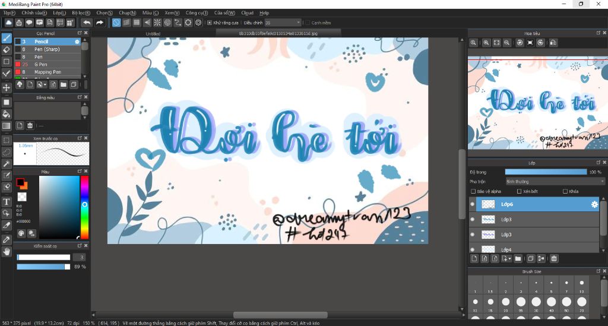
Task: Open the Cửa sổ menu
Action: [224, 13]
